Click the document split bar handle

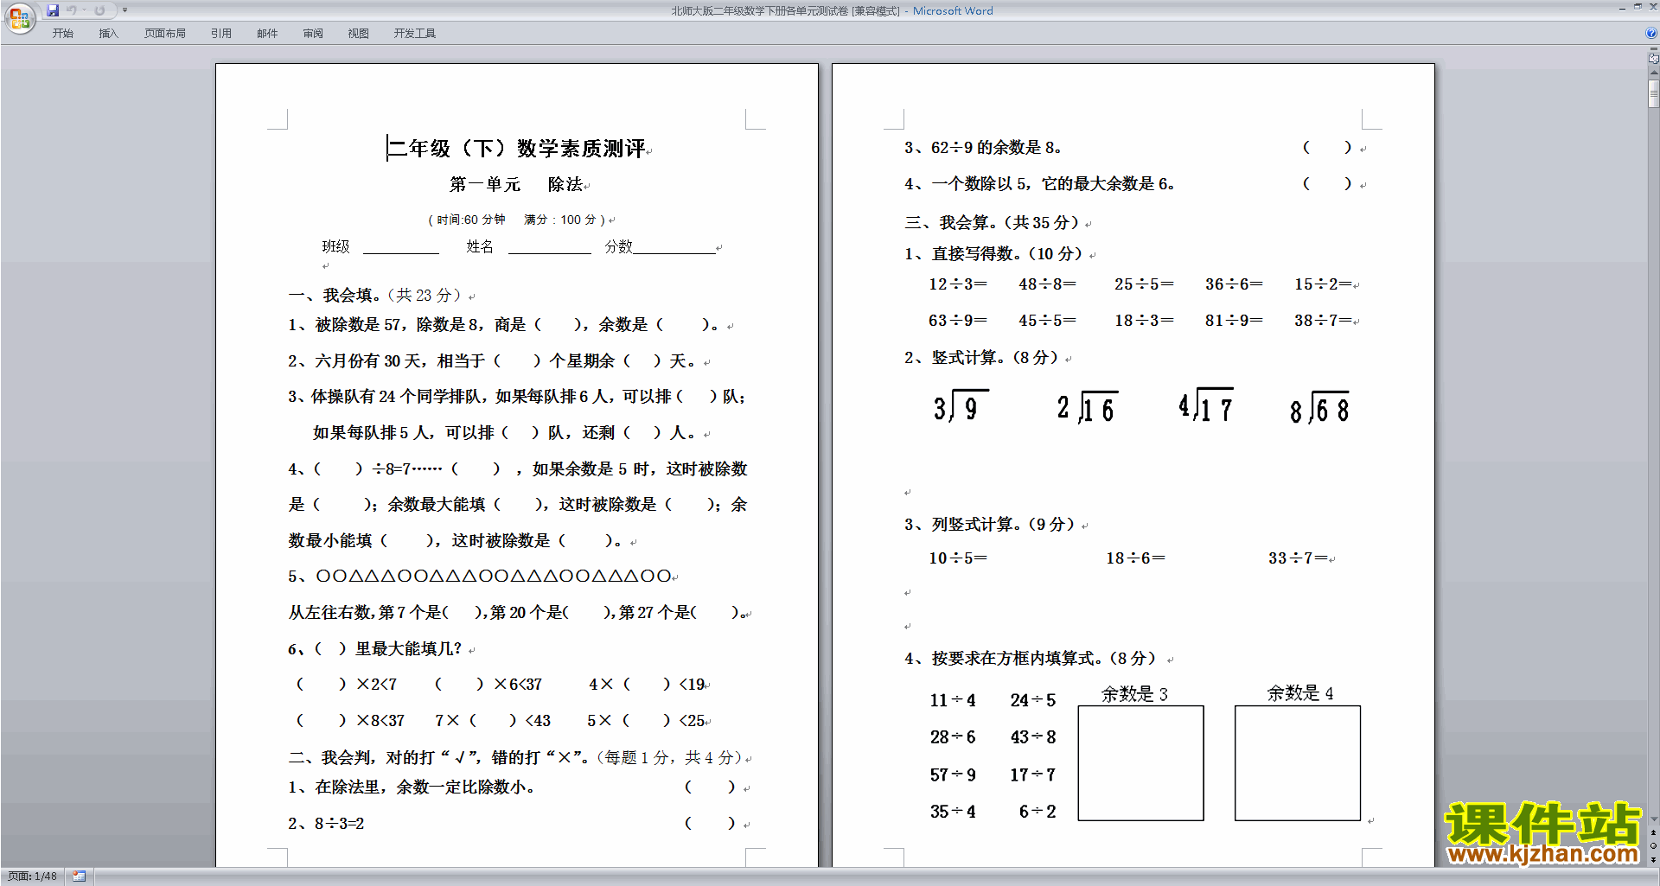(1653, 49)
